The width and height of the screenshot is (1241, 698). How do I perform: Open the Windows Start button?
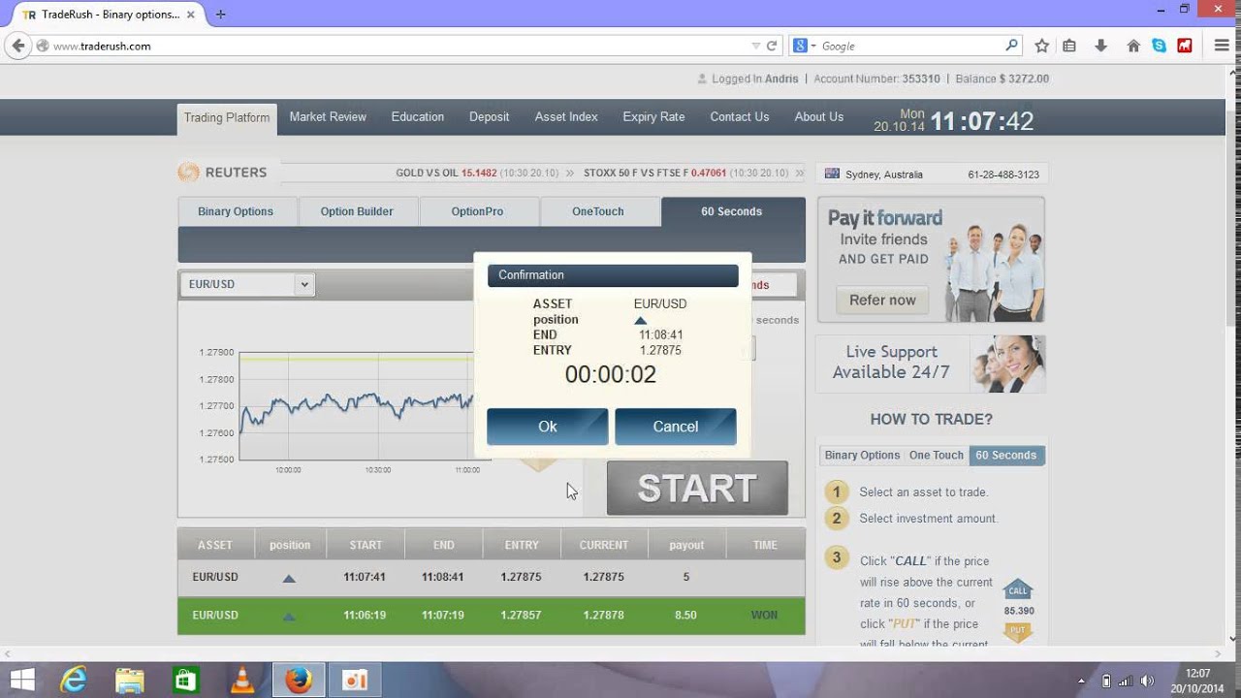(22, 681)
